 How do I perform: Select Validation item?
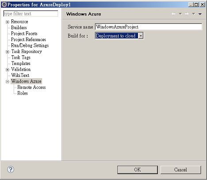click(x=21, y=69)
